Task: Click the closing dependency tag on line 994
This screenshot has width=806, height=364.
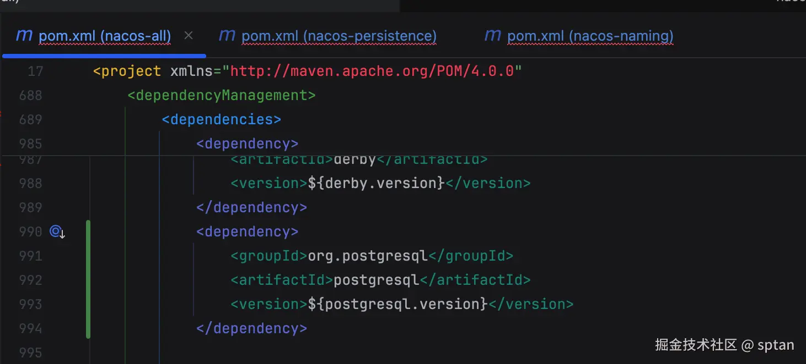Action: 251,328
